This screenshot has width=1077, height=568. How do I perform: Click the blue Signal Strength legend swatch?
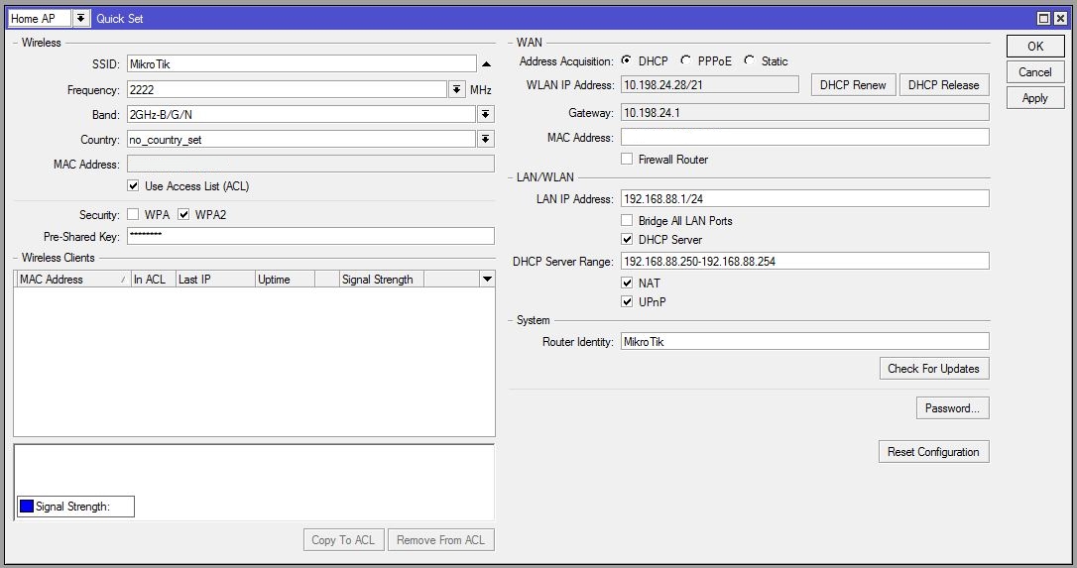[x=27, y=507]
